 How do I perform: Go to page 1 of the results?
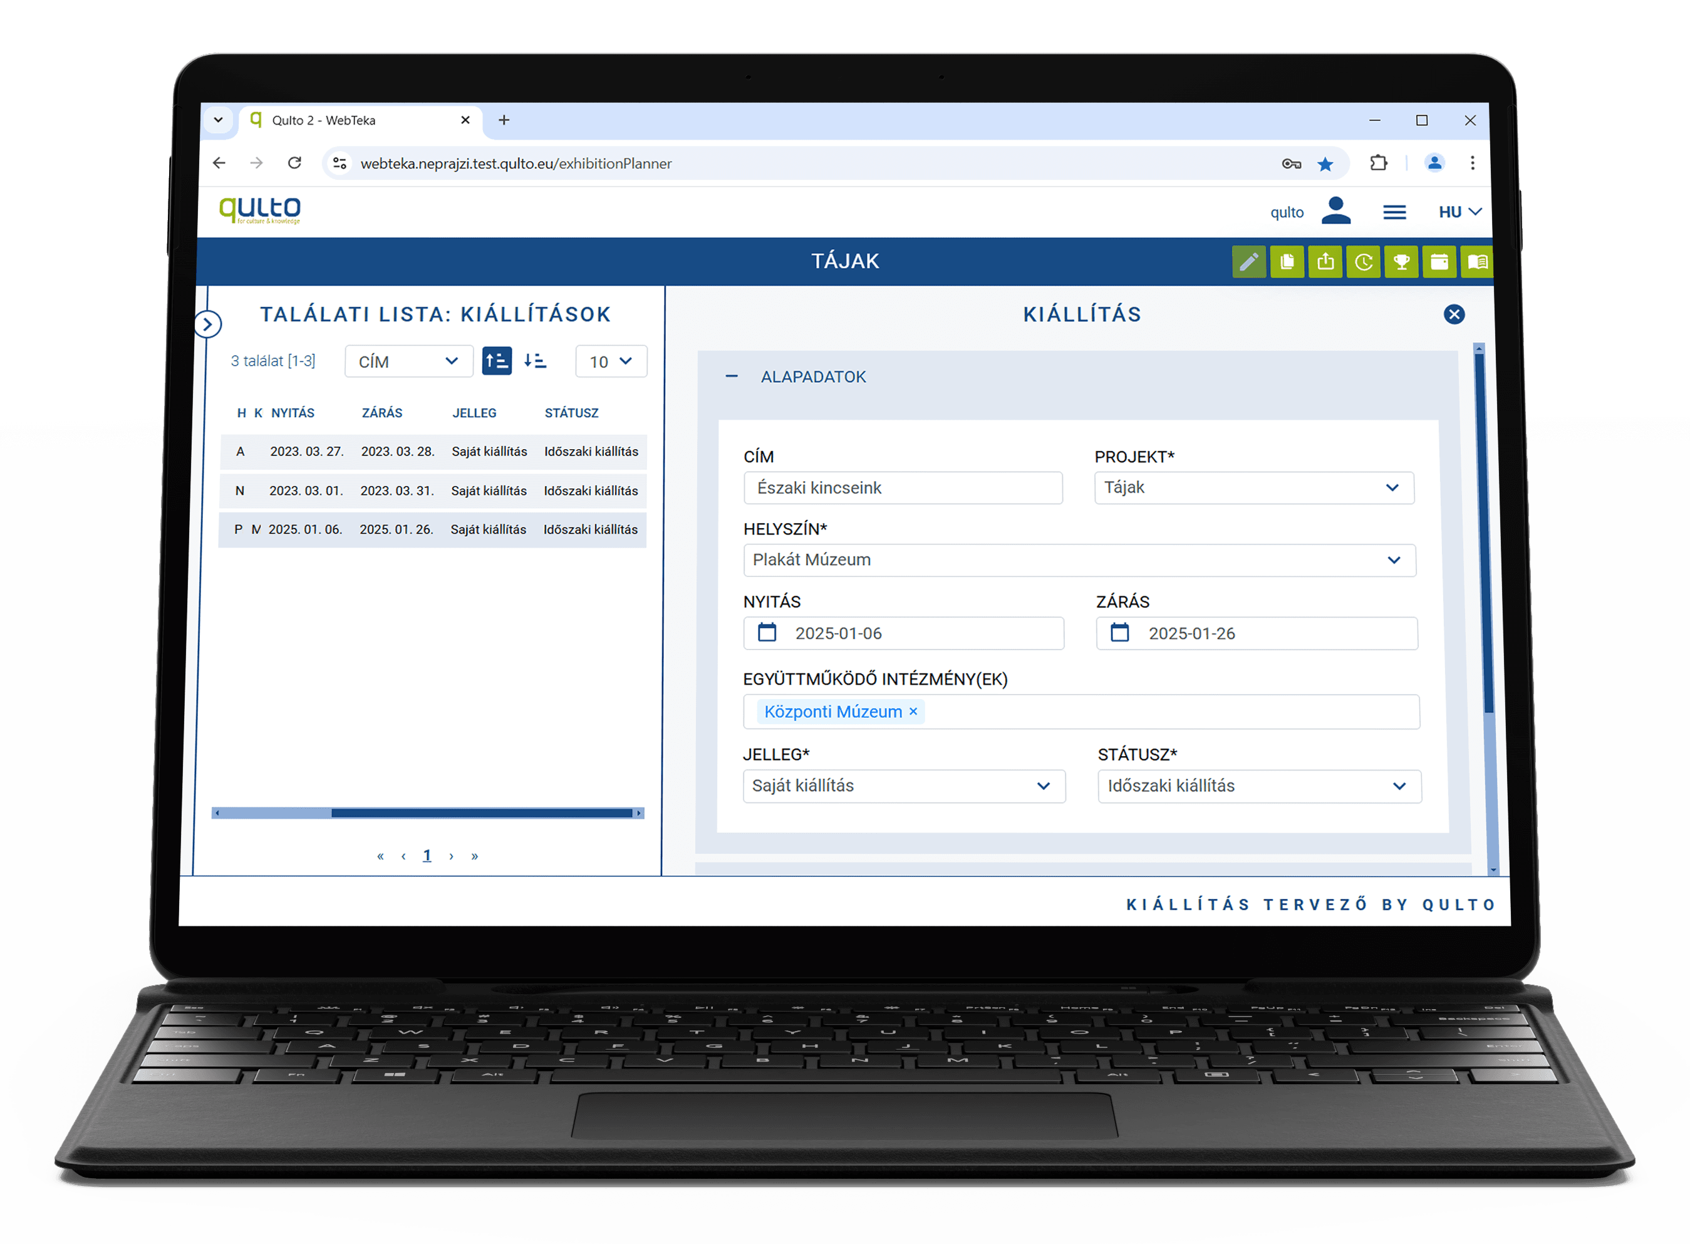pyautogui.click(x=427, y=856)
